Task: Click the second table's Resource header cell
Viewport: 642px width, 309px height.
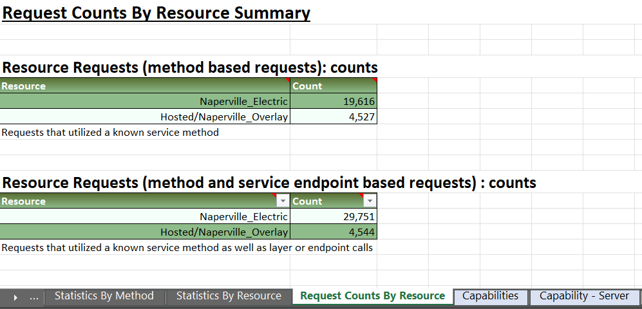Action: pos(145,201)
